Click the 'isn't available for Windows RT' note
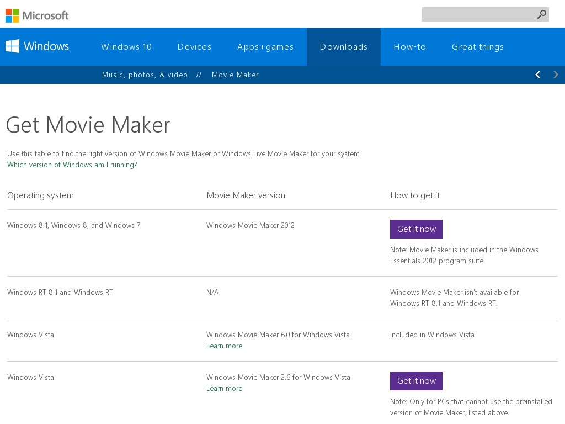 point(455,298)
